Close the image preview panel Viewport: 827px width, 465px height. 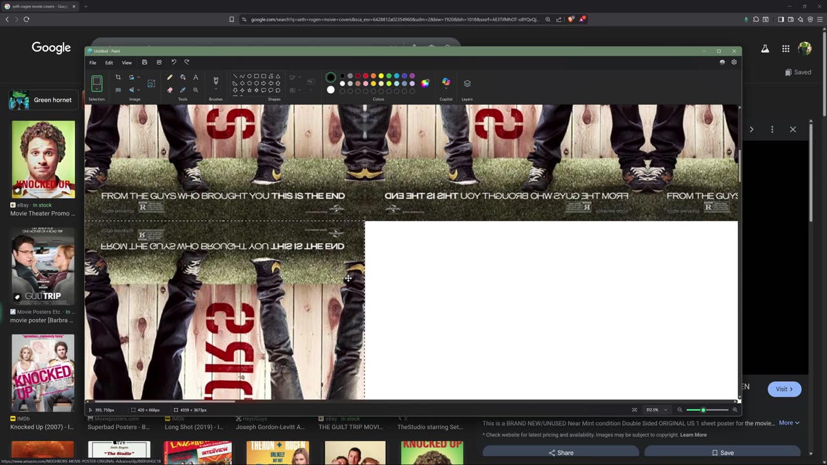pos(793,129)
